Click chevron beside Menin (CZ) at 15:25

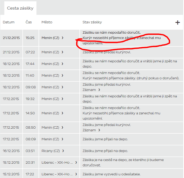[63, 38]
